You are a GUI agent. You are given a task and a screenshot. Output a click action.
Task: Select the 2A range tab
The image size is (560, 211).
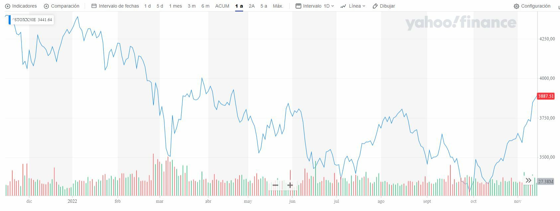coord(252,6)
